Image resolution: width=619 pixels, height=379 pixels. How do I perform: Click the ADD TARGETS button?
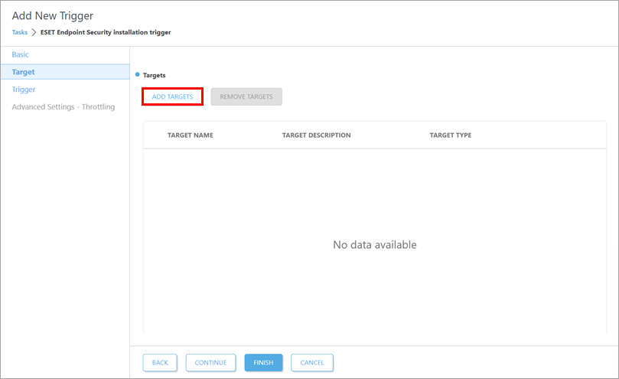click(x=172, y=96)
